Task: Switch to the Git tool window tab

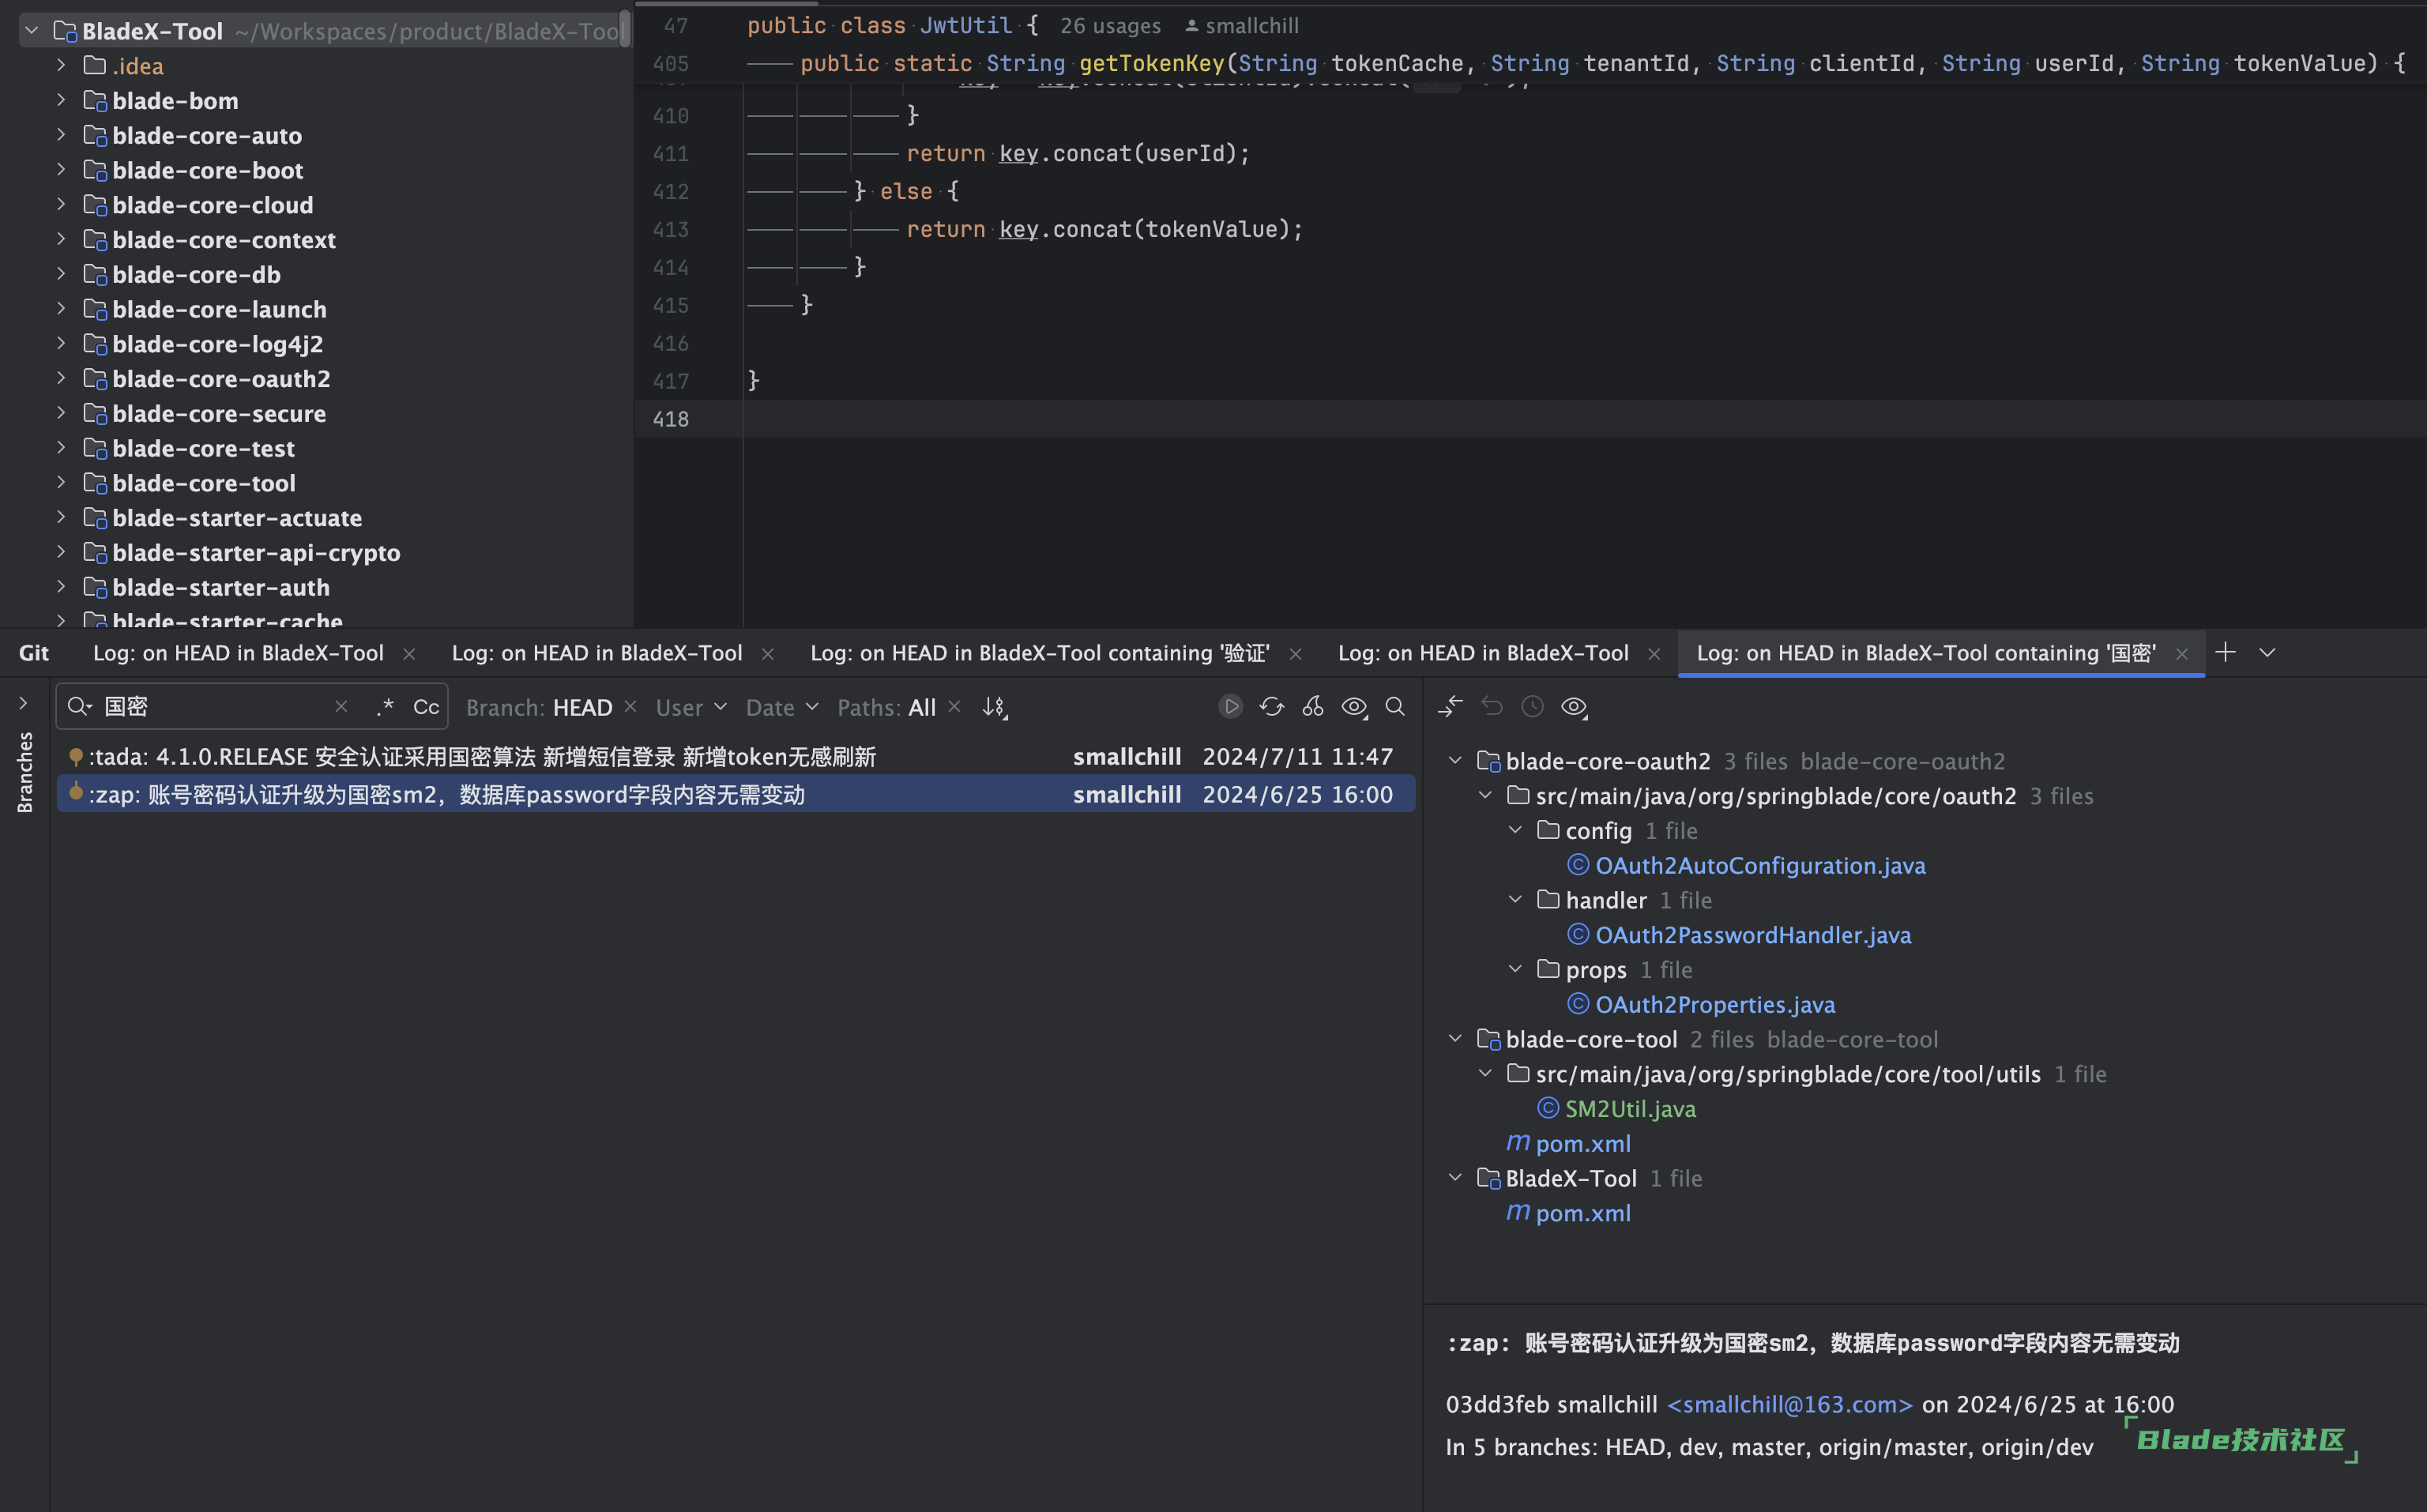Action: (x=34, y=653)
